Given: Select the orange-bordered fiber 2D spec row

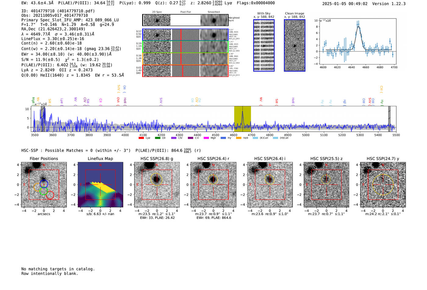Looking at the screenshot, I should coord(185,59).
